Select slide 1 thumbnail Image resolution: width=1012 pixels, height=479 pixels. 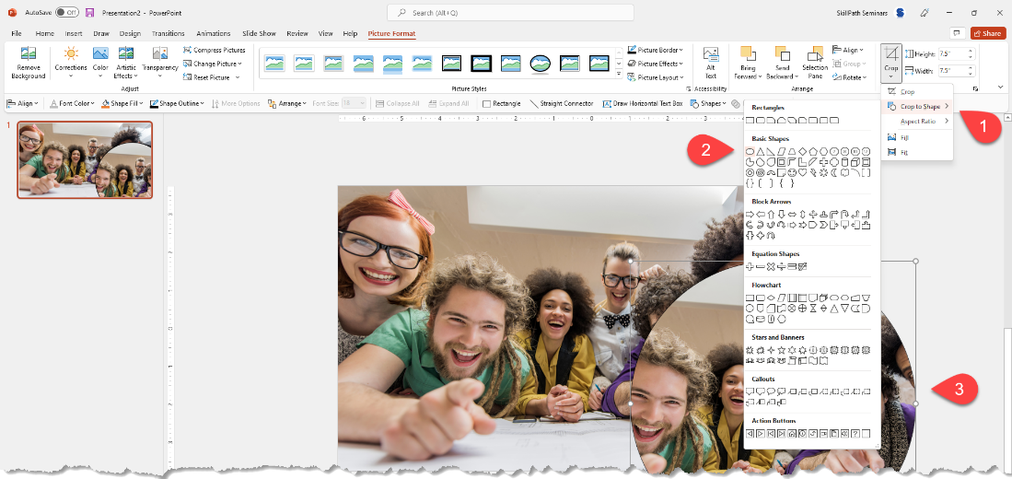[x=86, y=159]
